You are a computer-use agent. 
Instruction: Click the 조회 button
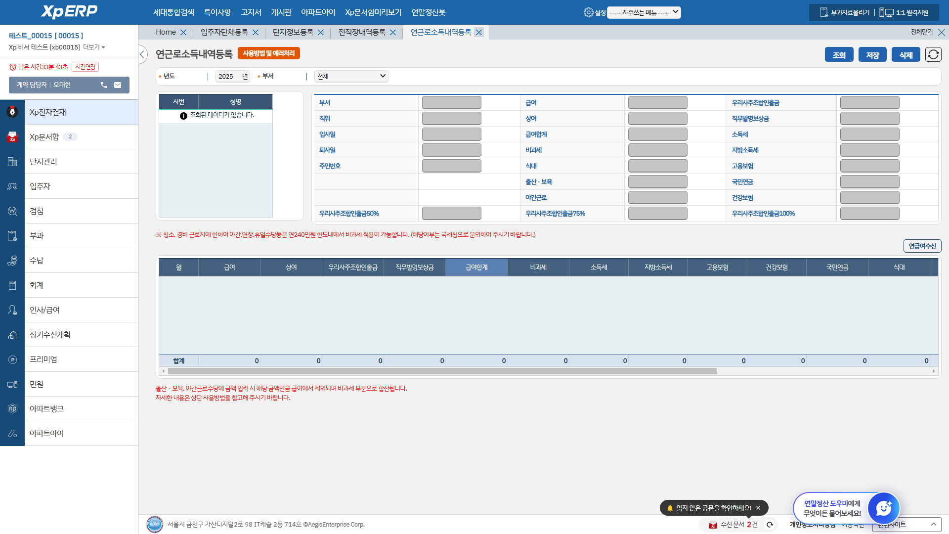pyautogui.click(x=839, y=55)
